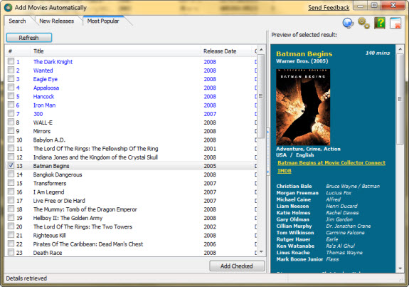Click the app icon in title bar
The height and width of the screenshot is (287, 409).
(x=8, y=8)
